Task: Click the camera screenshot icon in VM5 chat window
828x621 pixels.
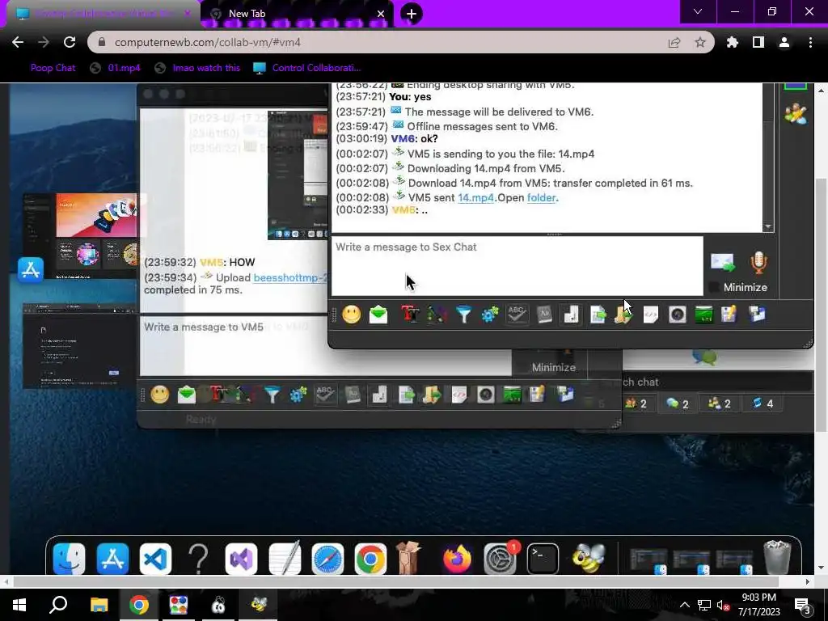Action: pos(486,395)
